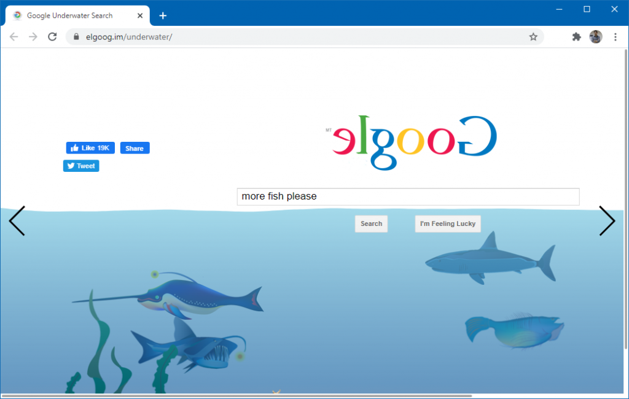Reload the elgooG underwater page
This screenshot has height=399, width=629.
52,36
